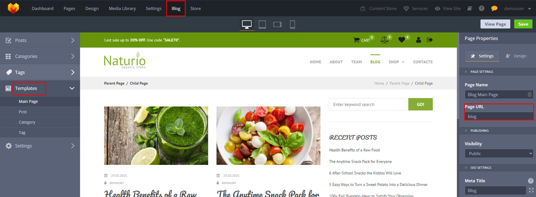The height and width of the screenshot is (197, 536).
Task: Click the wishlist heart icon
Action: (401, 40)
